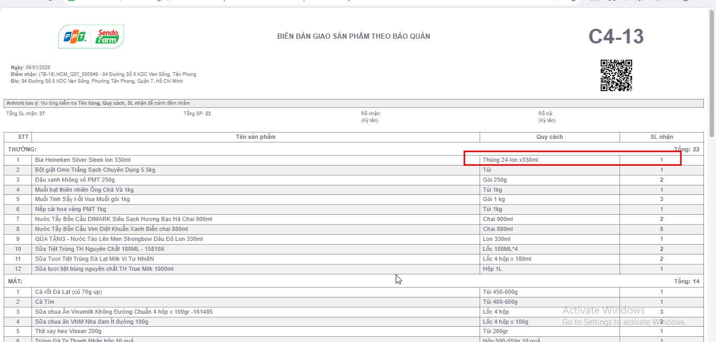
Task: Click 'Muối hạt thiên nhiên Ông Chà Và 1kg'
Action: coord(84,190)
